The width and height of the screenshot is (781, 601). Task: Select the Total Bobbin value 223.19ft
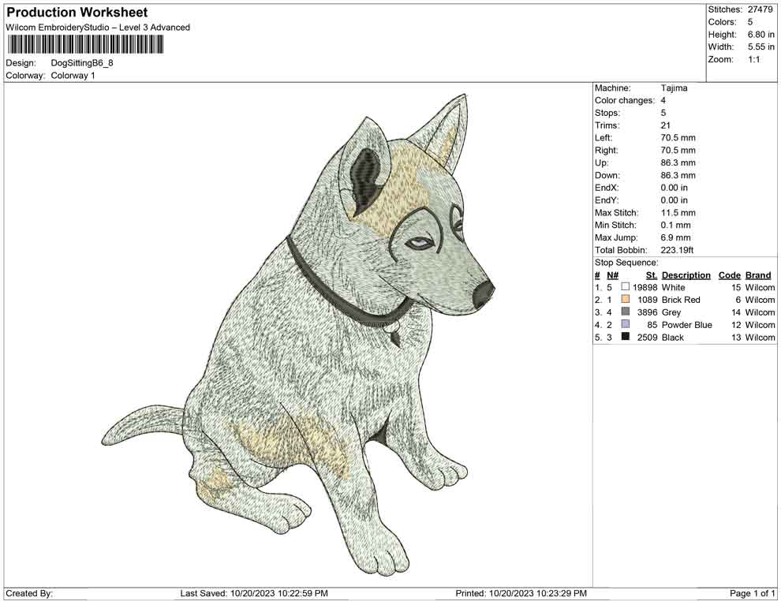pyautogui.click(x=677, y=250)
